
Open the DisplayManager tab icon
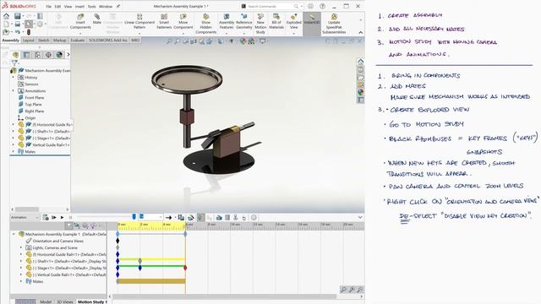[x=59, y=55]
